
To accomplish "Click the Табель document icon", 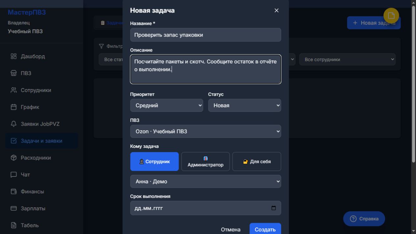I will (x=13, y=225).
